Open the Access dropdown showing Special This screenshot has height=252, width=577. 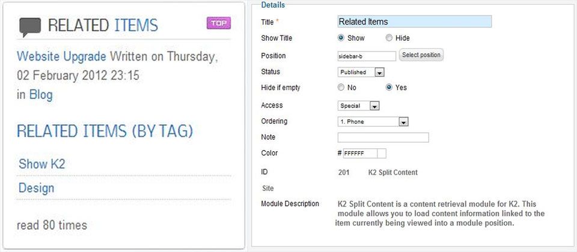pyautogui.click(x=358, y=106)
